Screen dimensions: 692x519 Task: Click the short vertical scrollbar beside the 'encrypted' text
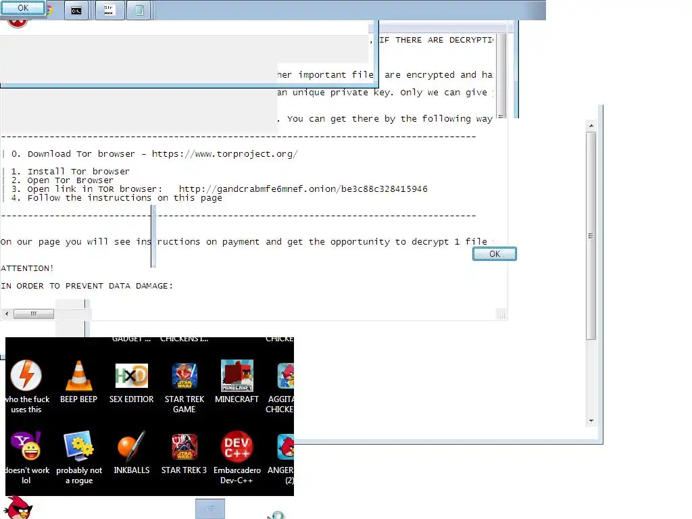[x=501, y=76]
